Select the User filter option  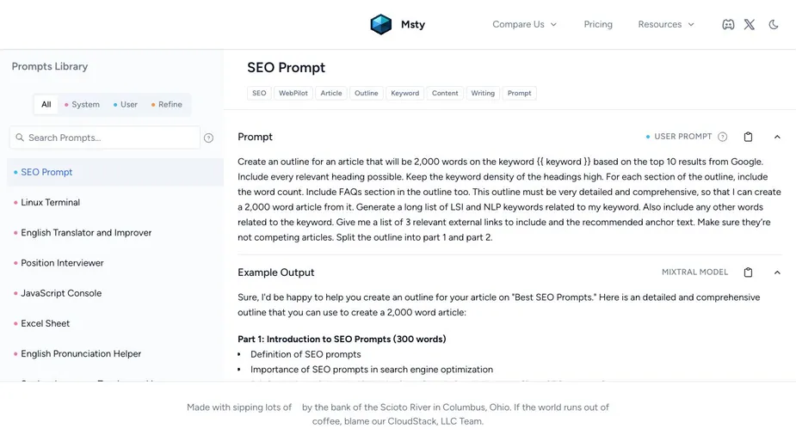[126, 105]
